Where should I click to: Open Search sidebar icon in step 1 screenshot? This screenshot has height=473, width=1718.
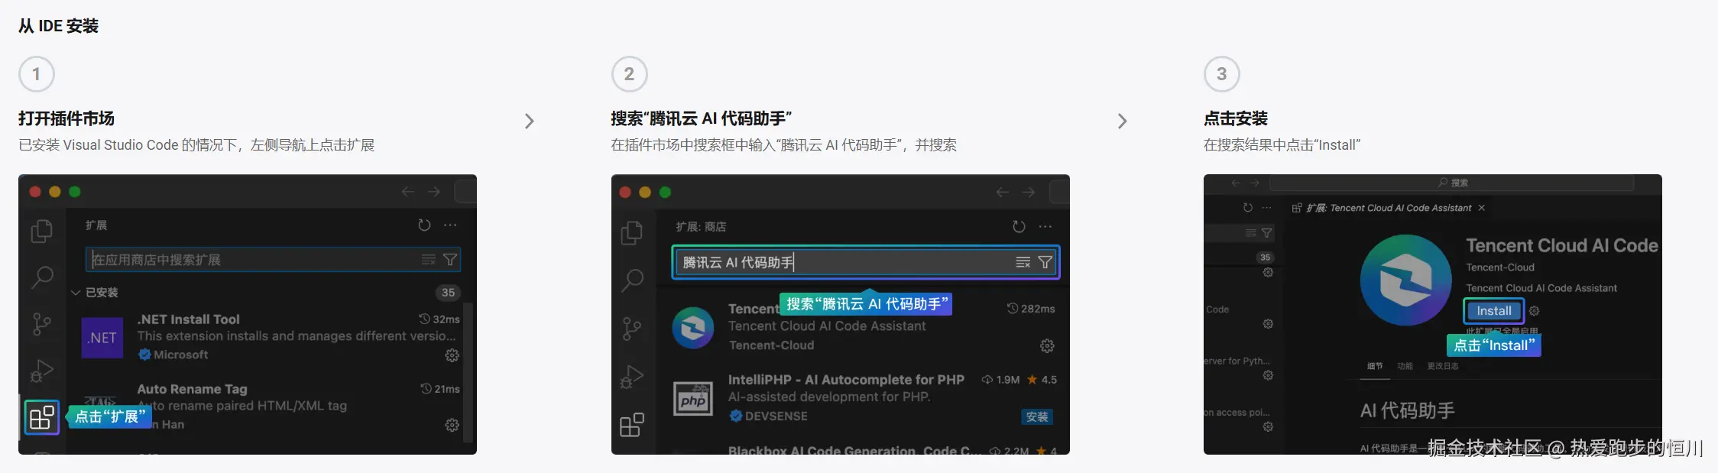tap(42, 277)
